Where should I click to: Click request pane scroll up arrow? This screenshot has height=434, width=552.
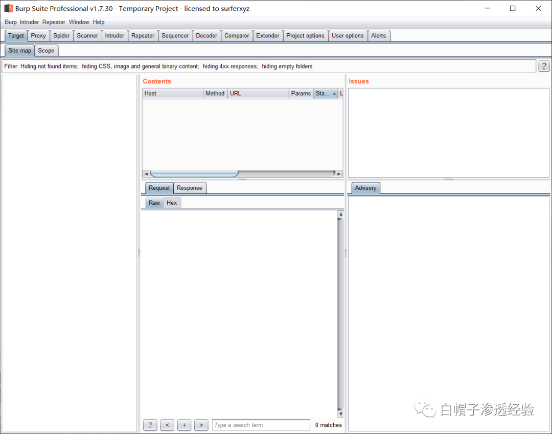pos(340,214)
